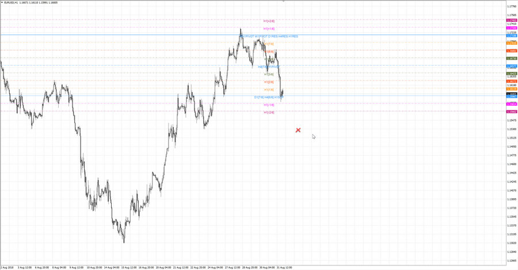The image size is (518, 270).
Task: Click the red X marker on the chart
Action: [x=298, y=130]
